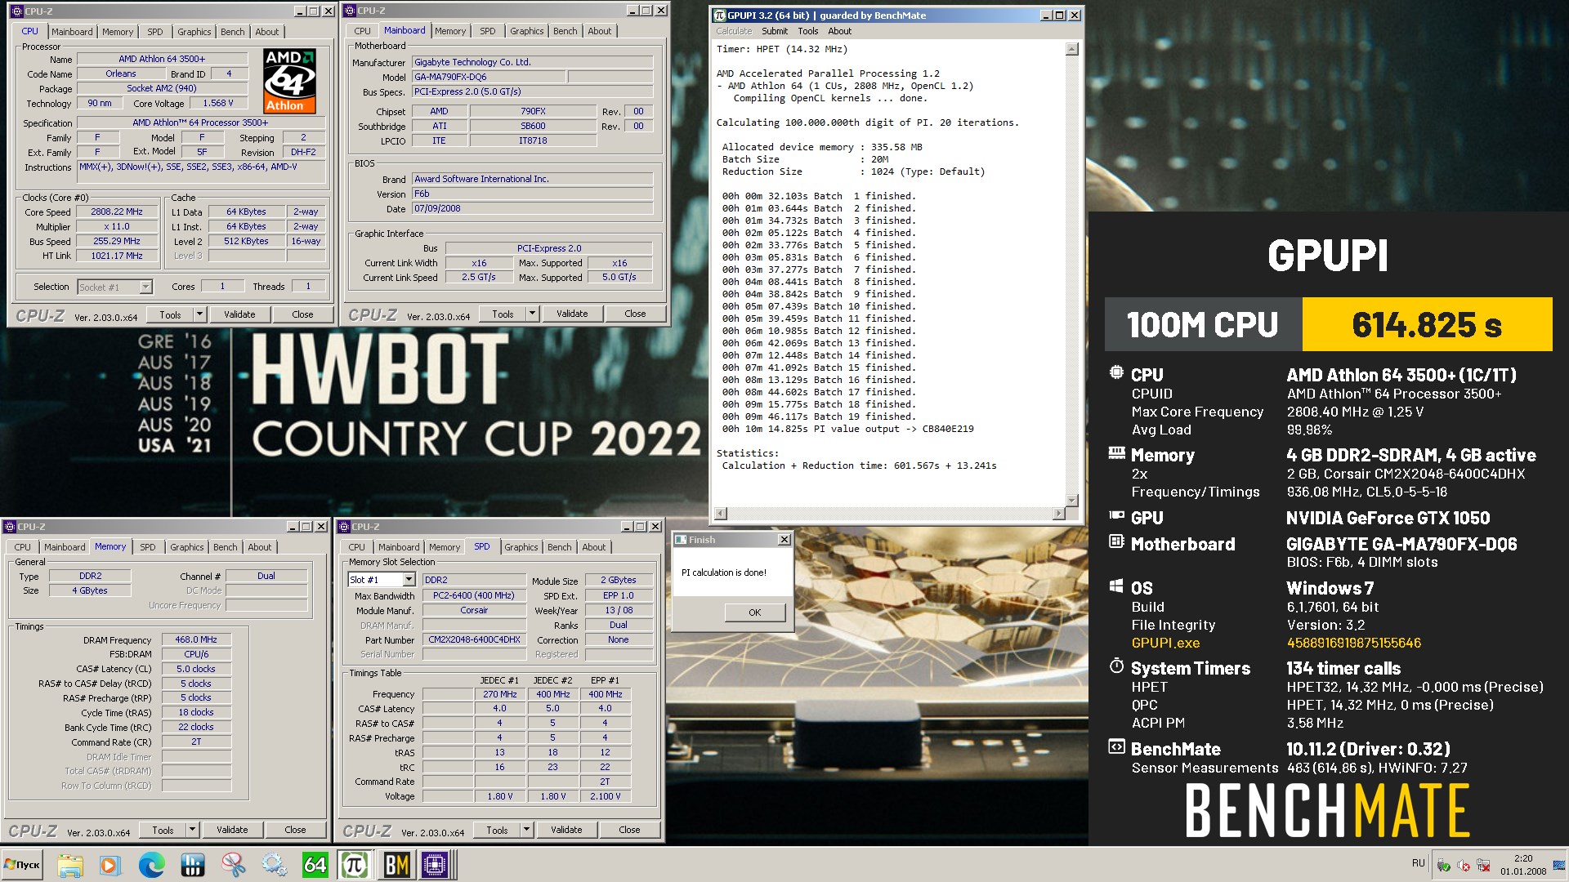
Task: Click the CPU chip icon in BenchMate panel
Action: pyautogui.click(x=1116, y=373)
